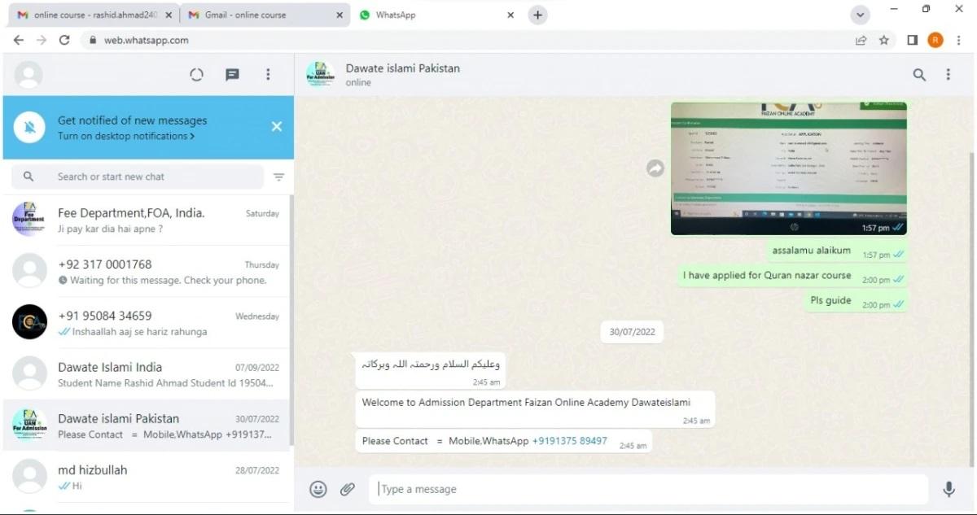Viewport: 977px width, 515px height.
Task: Open the emoji picker
Action: pyautogui.click(x=318, y=489)
